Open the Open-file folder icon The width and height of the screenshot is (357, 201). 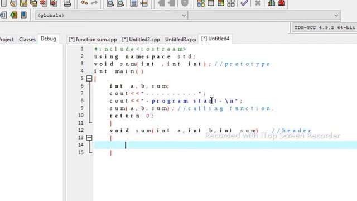coord(13,3)
